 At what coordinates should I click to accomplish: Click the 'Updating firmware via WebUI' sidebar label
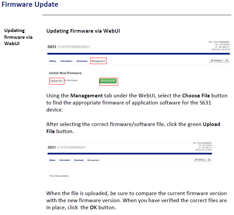pyautogui.click(x=19, y=37)
